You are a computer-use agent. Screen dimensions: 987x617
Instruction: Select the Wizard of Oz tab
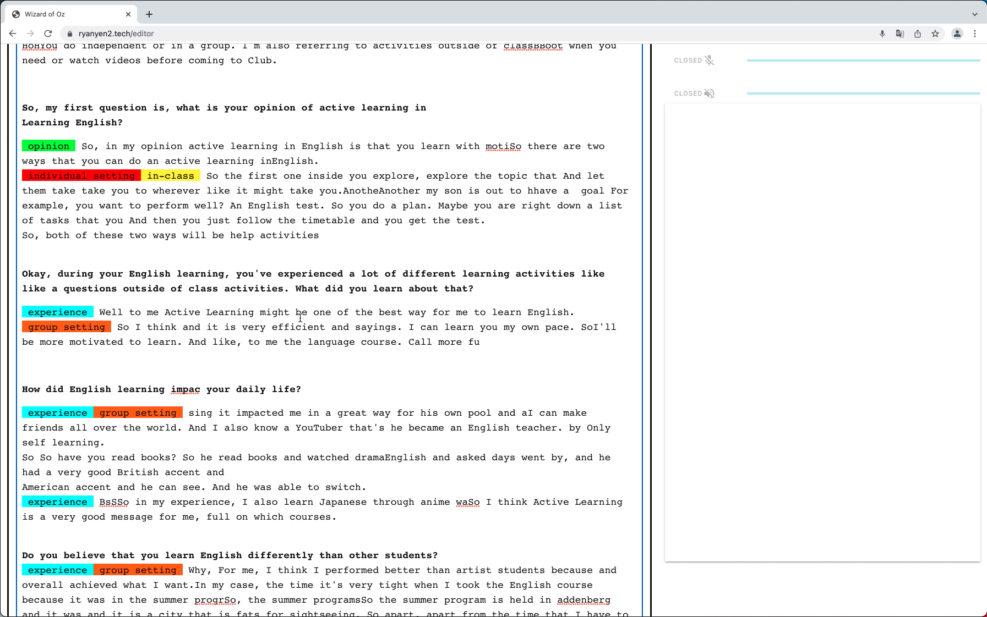(x=72, y=14)
